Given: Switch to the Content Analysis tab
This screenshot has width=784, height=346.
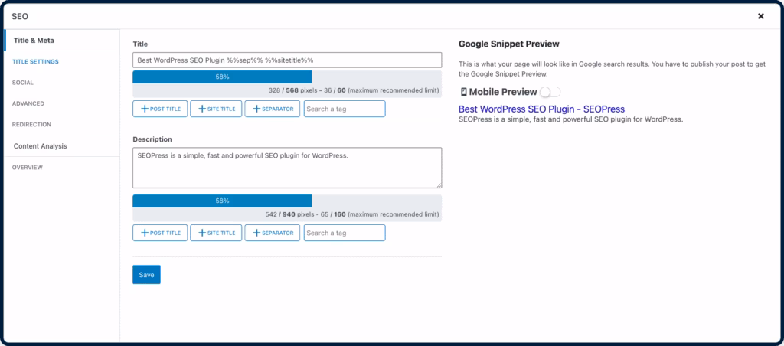Looking at the screenshot, I should click(41, 145).
